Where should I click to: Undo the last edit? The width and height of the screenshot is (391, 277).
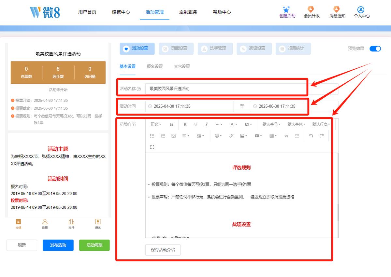(x=311, y=136)
